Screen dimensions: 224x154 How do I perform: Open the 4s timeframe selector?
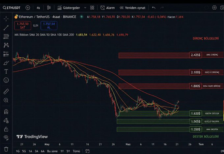click(x=38, y=8)
